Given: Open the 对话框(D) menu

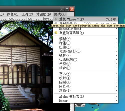Looking at the screenshot, I should coord(43,14).
